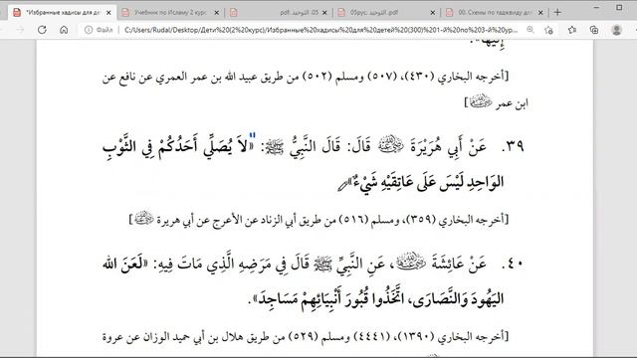This screenshot has height=358, width=637.
Task: Click the reference line mentioning عبيد الله بن عمر
Action: tap(306, 77)
